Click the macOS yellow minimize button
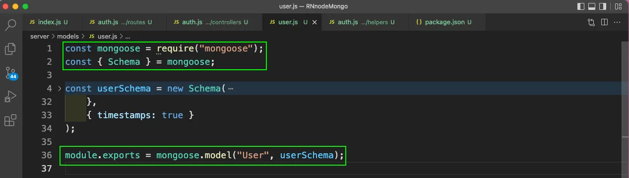Image resolution: width=629 pixels, height=178 pixels. point(15,7)
